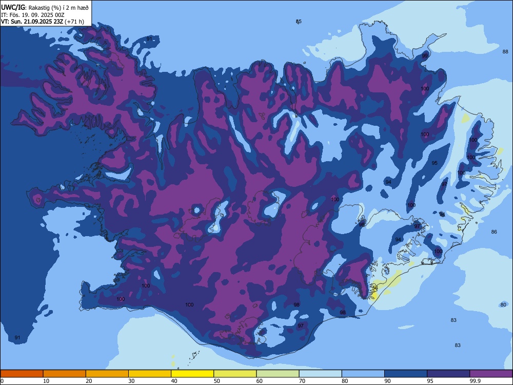
Task: Click the '86' value off the east coast
Action: tap(494, 232)
